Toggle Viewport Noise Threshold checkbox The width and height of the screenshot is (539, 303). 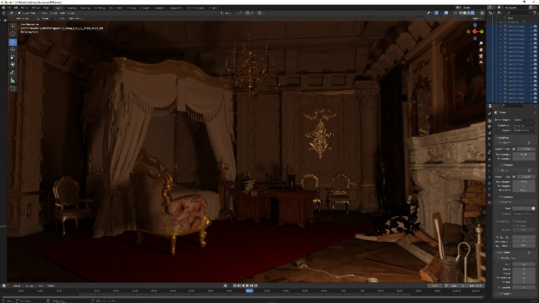point(514,149)
